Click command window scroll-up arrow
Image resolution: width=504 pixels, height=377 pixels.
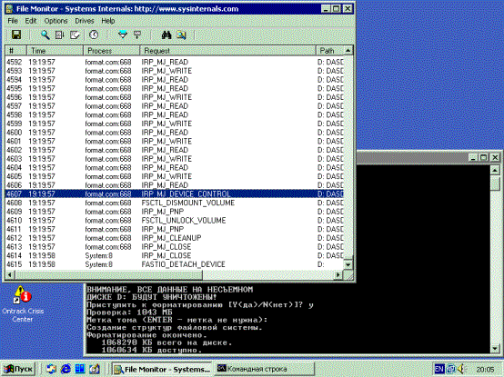point(495,170)
